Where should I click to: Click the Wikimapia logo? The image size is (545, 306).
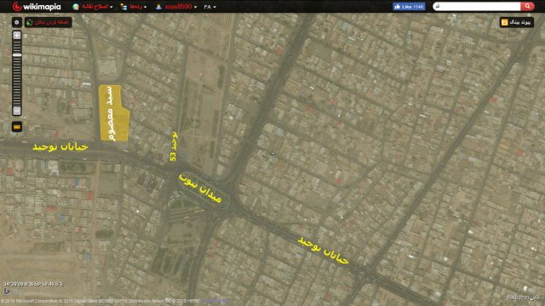pyautogui.click(x=37, y=7)
